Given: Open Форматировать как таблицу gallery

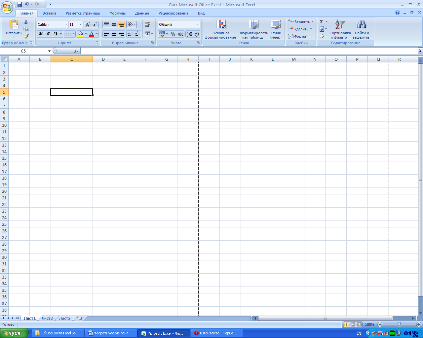Looking at the screenshot, I should [x=254, y=29].
